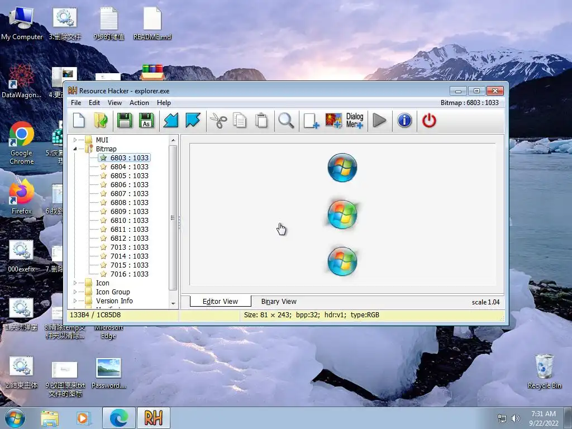Click the gray Compile play icon
The image size is (572, 429).
(379, 121)
